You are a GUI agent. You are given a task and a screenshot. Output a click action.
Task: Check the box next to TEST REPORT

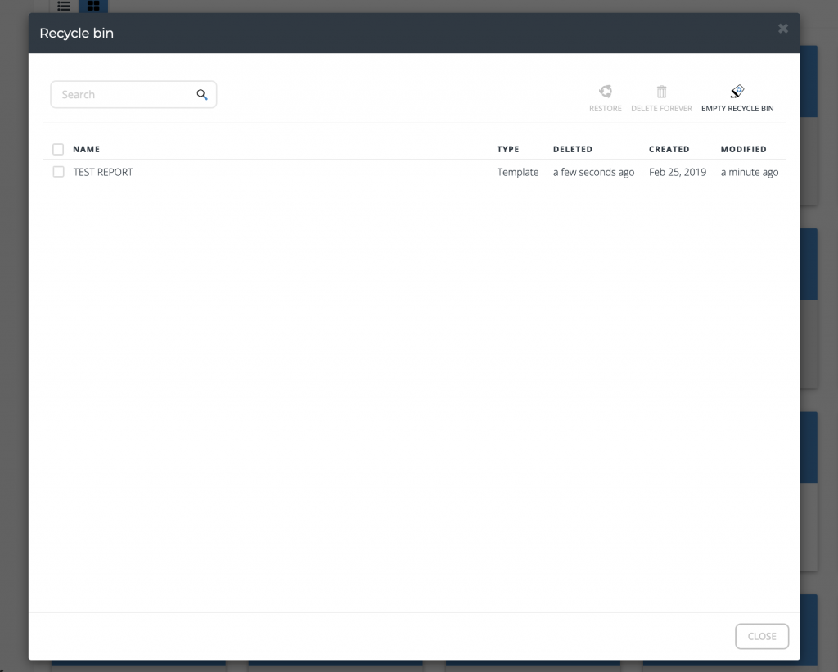[58, 172]
